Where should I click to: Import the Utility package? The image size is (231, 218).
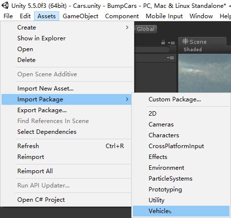(x=181, y=200)
